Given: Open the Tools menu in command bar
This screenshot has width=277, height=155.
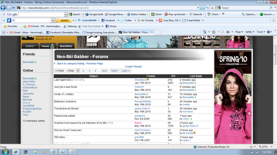Looking at the screenshot, I should tap(261, 32).
